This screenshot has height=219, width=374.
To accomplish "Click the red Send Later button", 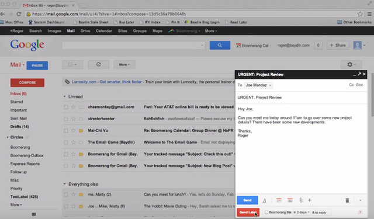I will 248,212.
